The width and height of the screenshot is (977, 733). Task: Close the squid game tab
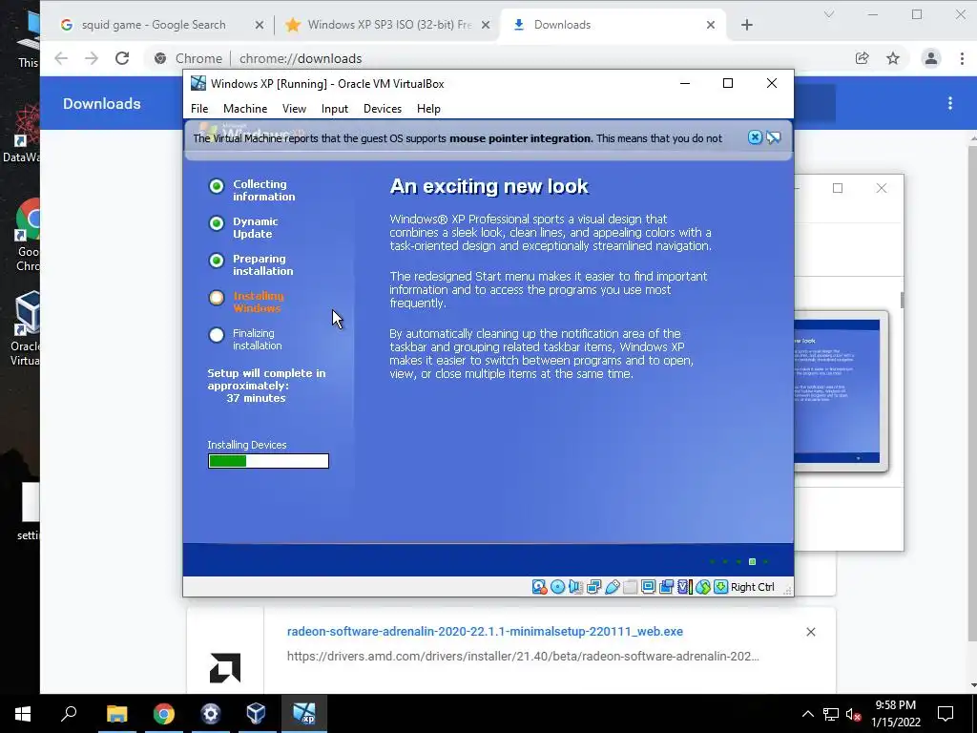point(260,25)
